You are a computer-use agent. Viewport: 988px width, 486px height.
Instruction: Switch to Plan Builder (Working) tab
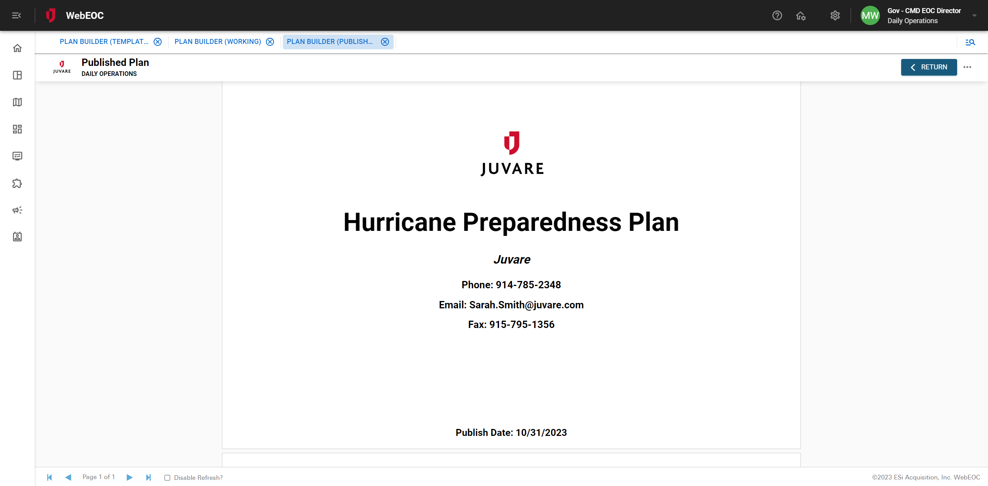[218, 42]
